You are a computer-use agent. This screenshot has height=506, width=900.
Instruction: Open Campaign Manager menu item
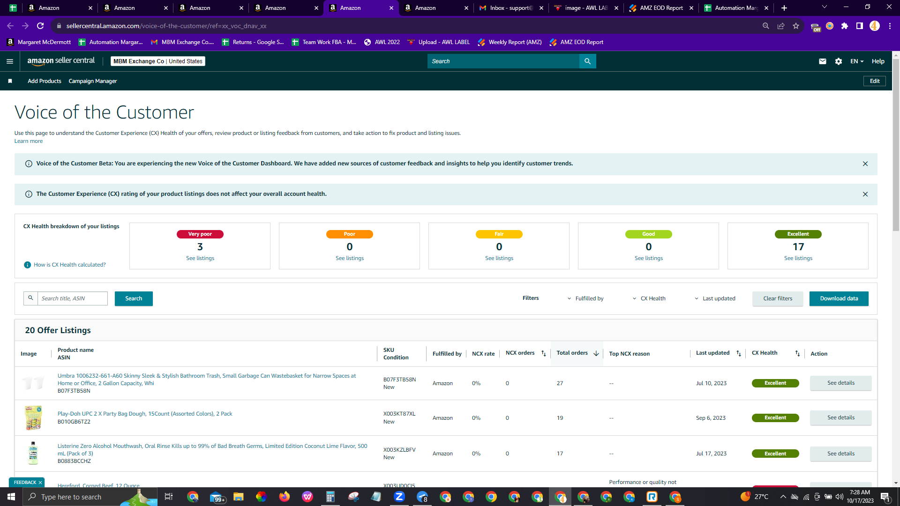(93, 81)
